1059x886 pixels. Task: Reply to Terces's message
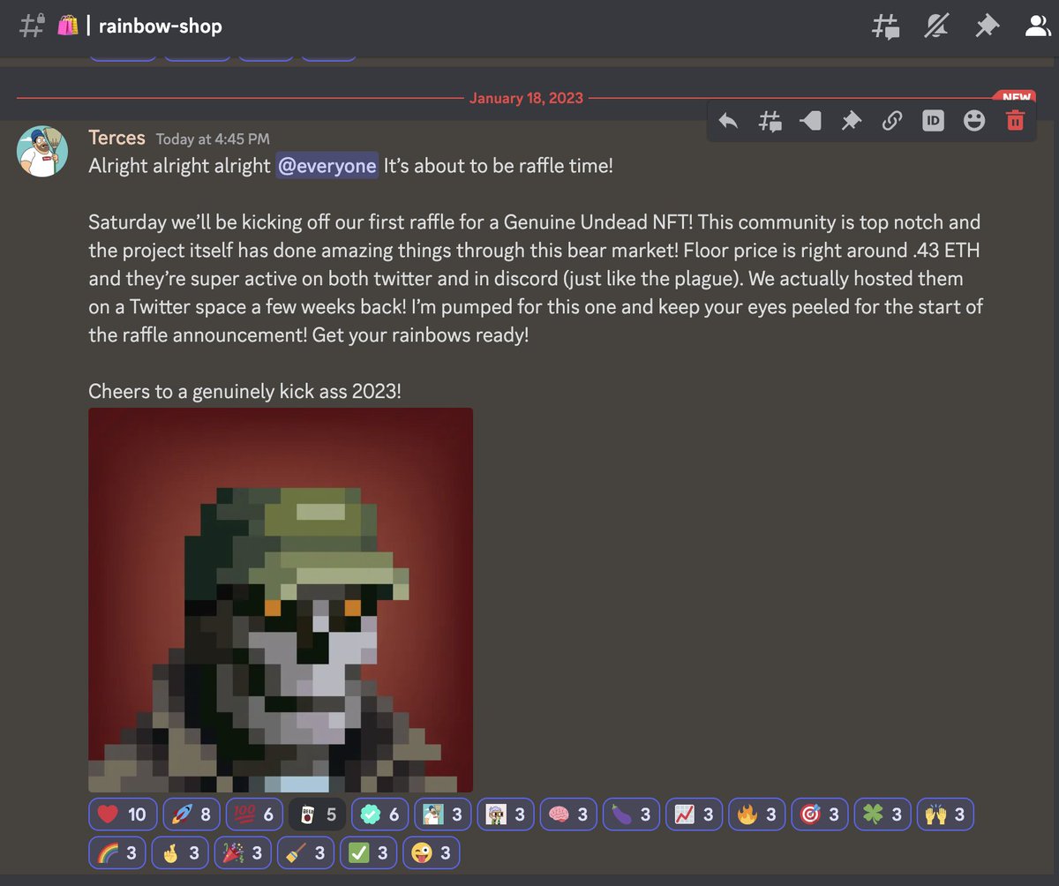pyautogui.click(x=728, y=121)
